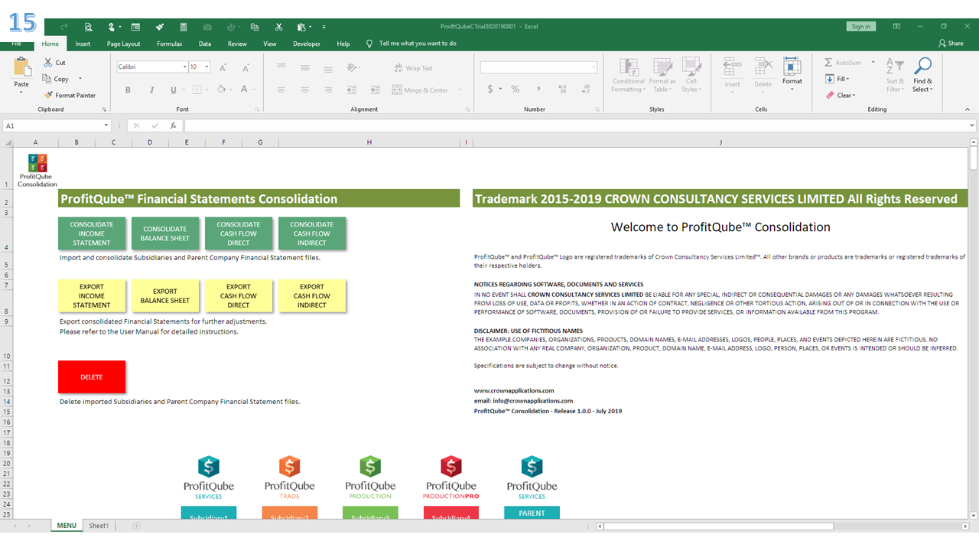
Task: Toggle Bold formatting
Action: 128,90
